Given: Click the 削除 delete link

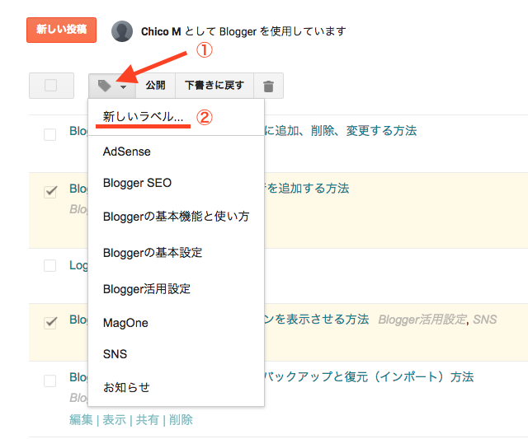Looking at the screenshot, I should click(x=181, y=420).
